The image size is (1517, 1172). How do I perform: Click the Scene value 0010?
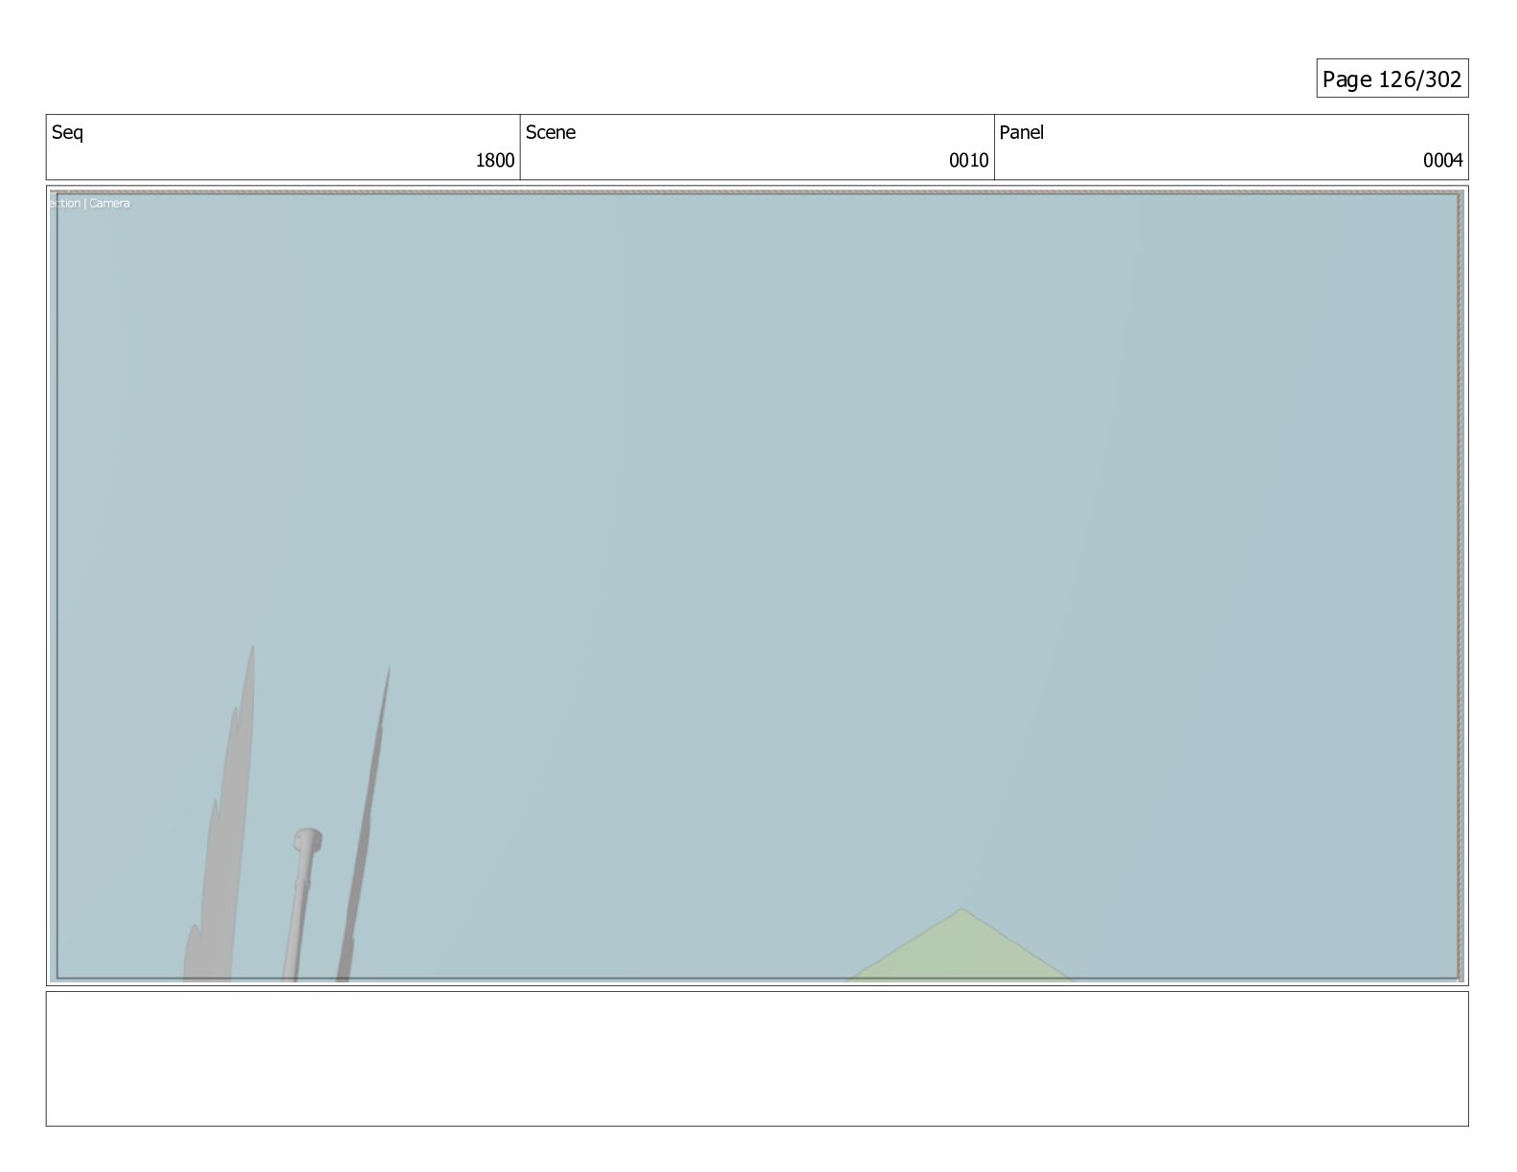click(968, 160)
